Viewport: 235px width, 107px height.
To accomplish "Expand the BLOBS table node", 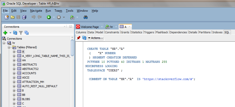I will 14,99.
